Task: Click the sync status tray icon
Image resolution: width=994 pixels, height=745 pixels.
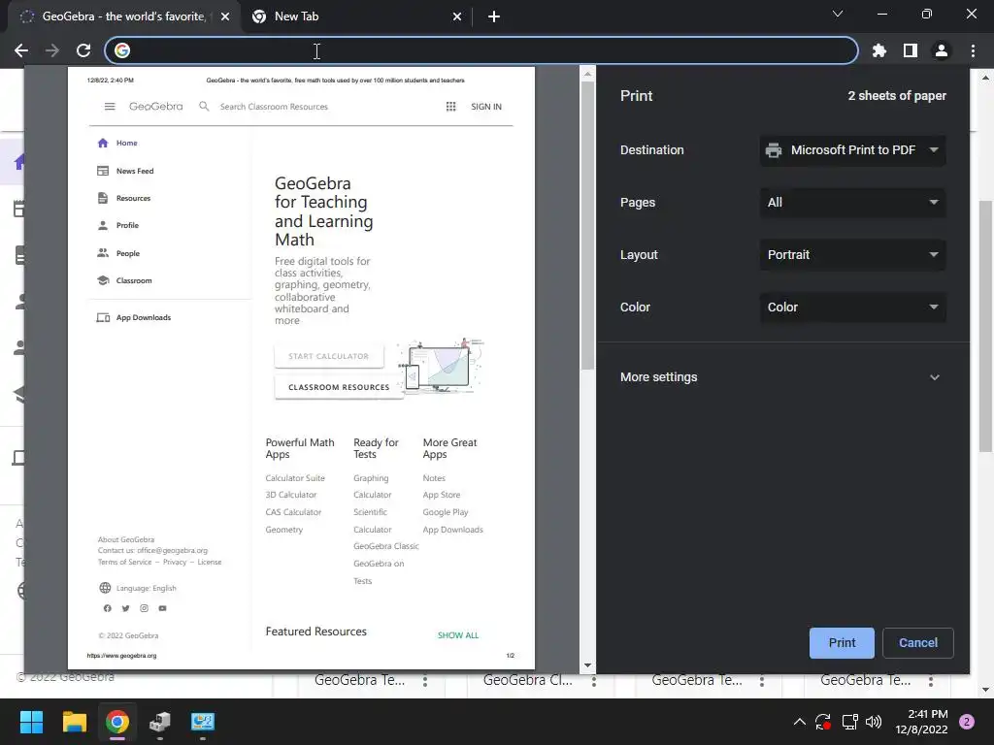Action: coord(823,722)
